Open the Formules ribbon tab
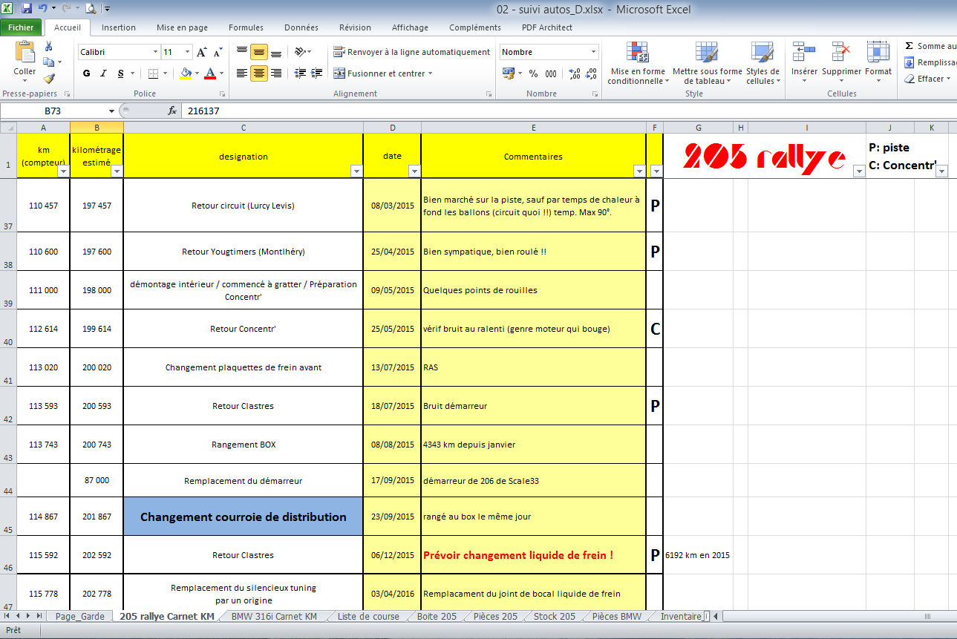957x639 pixels. click(x=246, y=27)
